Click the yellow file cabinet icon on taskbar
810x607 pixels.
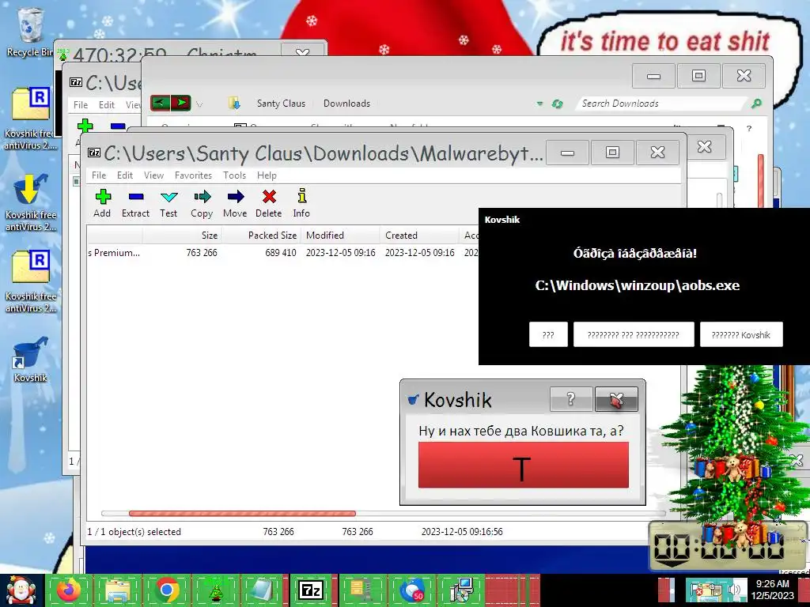(x=361, y=590)
